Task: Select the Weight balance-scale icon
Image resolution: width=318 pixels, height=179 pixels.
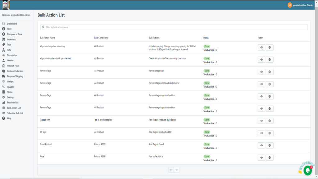Action: (x=3, y=82)
